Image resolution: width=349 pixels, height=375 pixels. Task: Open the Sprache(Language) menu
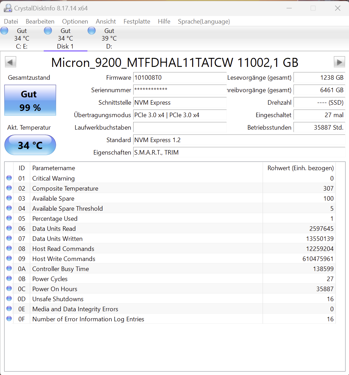pos(204,21)
